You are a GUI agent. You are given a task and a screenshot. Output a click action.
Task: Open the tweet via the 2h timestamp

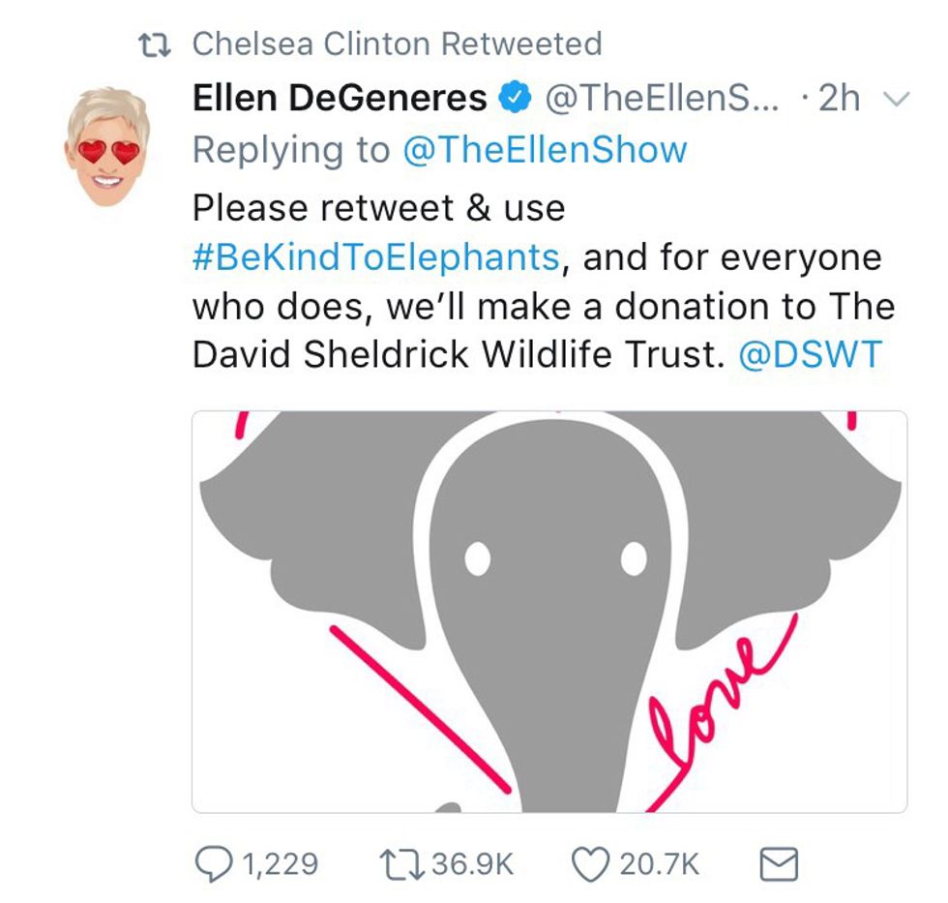(x=838, y=98)
